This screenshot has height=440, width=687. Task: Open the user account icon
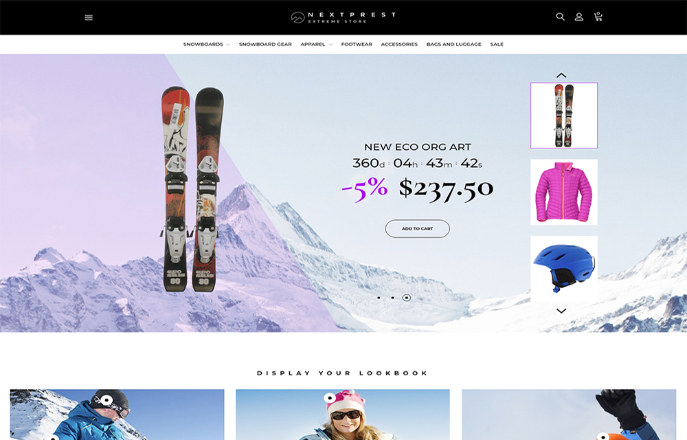(x=578, y=16)
